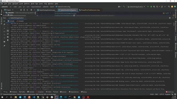Click the CRLF line separator status item
The height and width of the screenshot is (99, 177).
coord(157,94)
